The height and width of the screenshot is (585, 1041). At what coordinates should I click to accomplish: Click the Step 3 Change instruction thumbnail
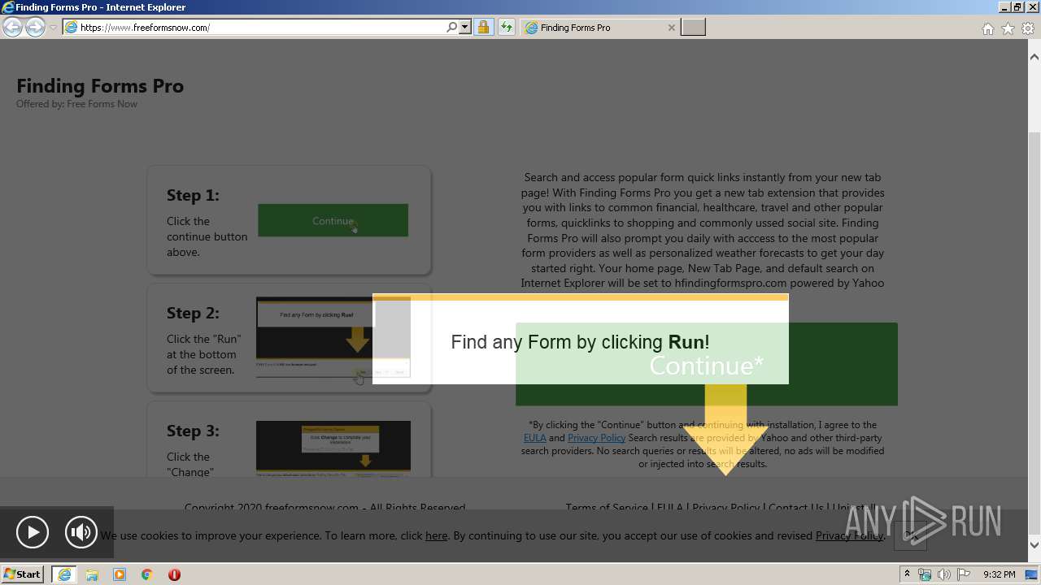(333, 448)
